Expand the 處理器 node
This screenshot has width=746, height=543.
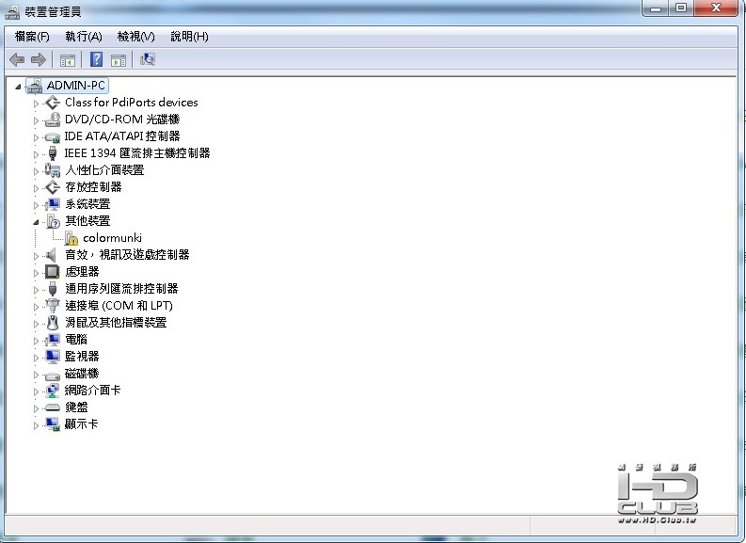click(36, 273)
